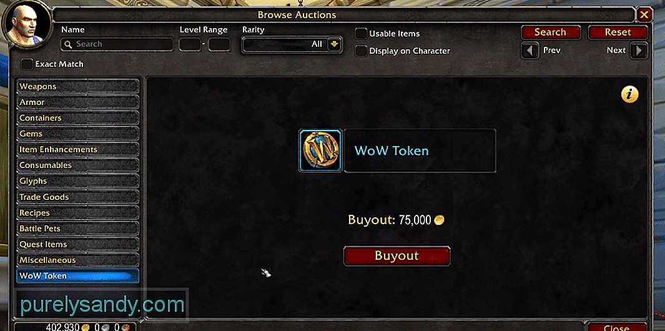Toggle the Display on Character checkbox
The height and width of the screenshot is (331, 665).
click(361, 51)
